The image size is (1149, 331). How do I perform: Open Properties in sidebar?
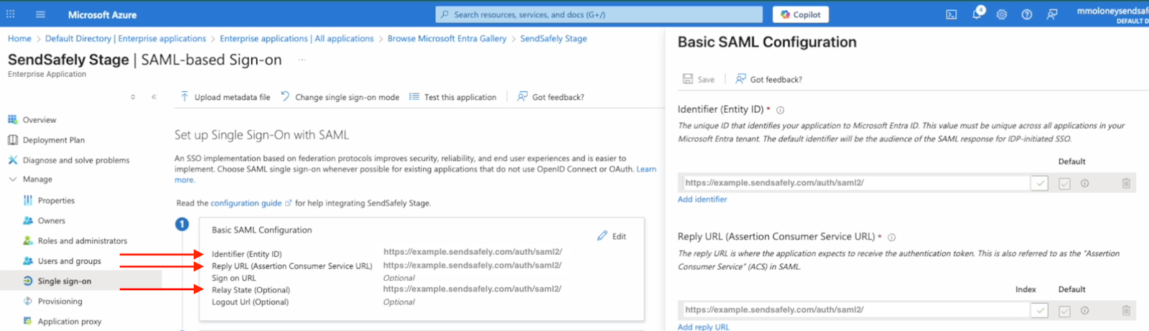pyautogui.click(x=56, y=200)
